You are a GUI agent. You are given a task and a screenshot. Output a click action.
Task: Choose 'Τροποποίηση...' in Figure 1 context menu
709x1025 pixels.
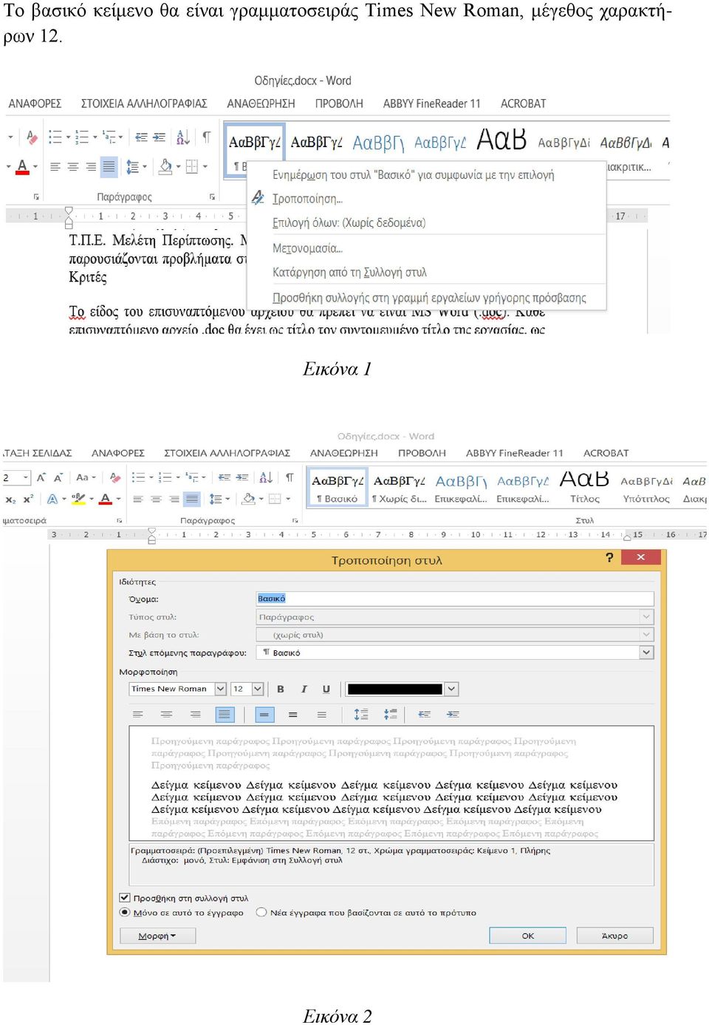307,199
